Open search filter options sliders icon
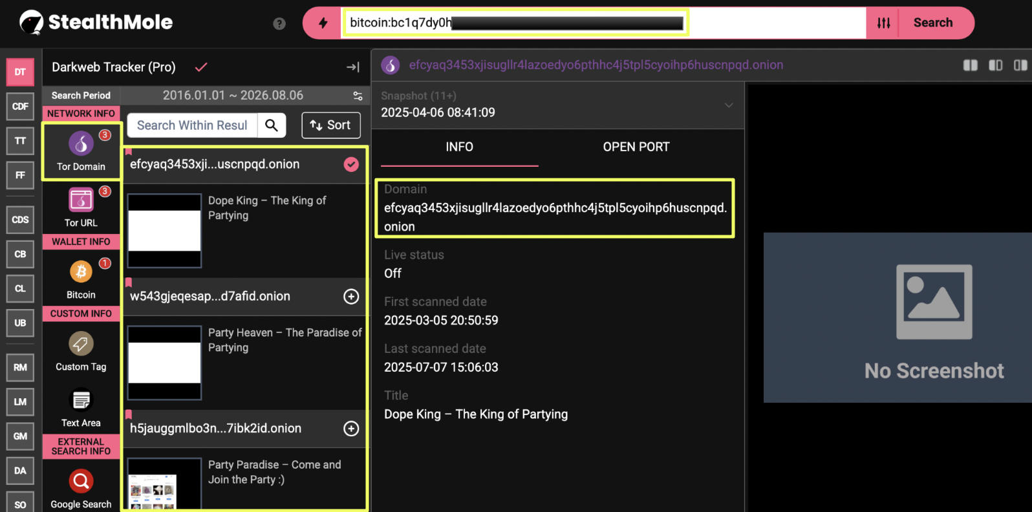1032x512 pixels. pos(883,23)
